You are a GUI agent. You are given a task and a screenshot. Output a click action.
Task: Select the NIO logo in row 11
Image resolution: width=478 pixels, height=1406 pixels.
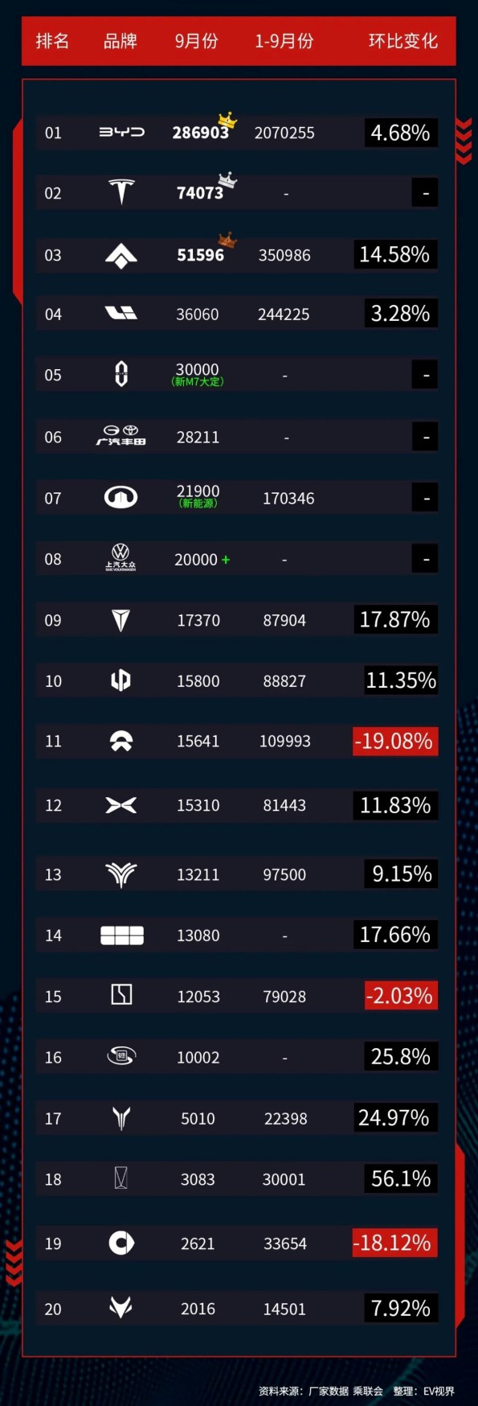[121, 741]
